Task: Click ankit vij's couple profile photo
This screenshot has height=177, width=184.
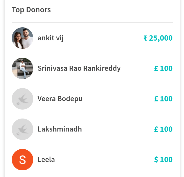Action: [22, 38]
